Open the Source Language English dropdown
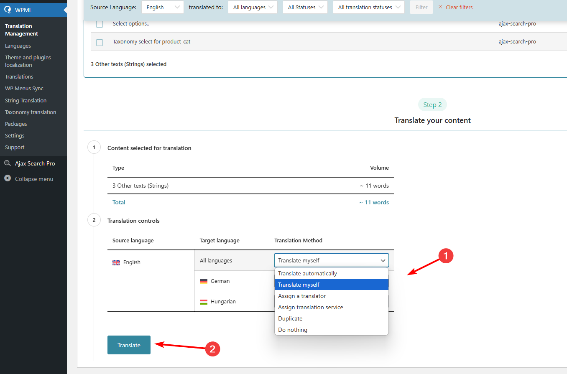Viewport: 567px width, 374px height. point(162,7)
